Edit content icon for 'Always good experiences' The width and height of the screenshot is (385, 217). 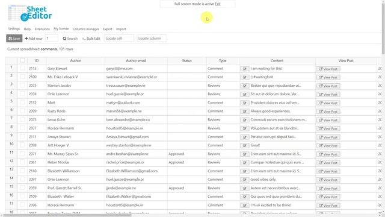(245, 112)
